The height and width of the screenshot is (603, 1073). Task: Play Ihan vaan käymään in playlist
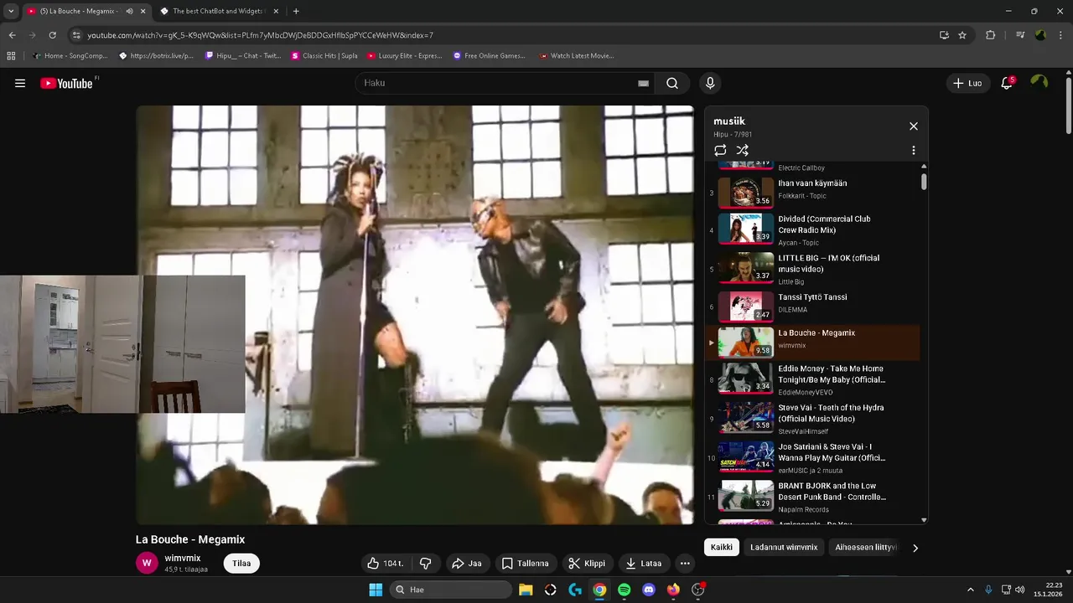813,192
